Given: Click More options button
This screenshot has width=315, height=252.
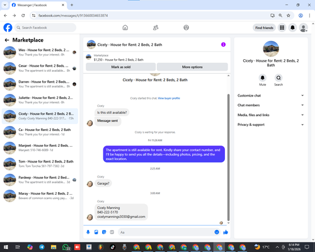Looking at the screenshot, I should (192, 67).
